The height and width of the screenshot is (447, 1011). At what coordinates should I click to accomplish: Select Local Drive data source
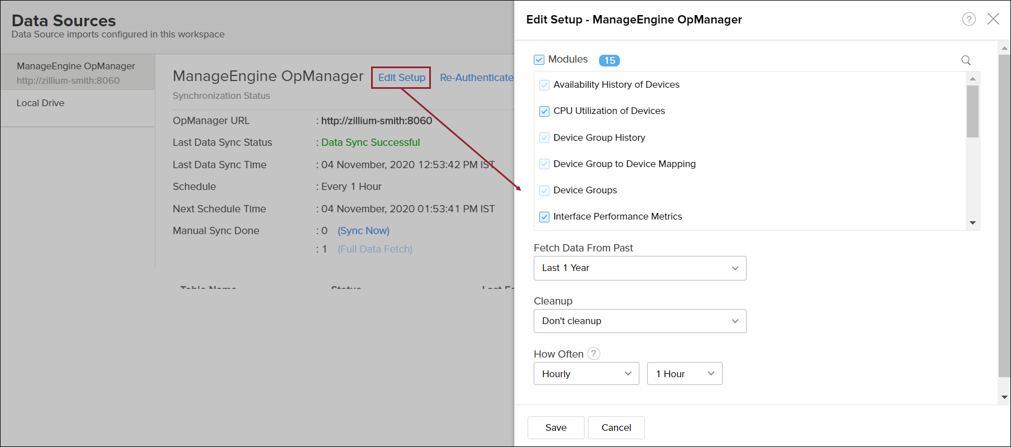click(x=41, y=103)
